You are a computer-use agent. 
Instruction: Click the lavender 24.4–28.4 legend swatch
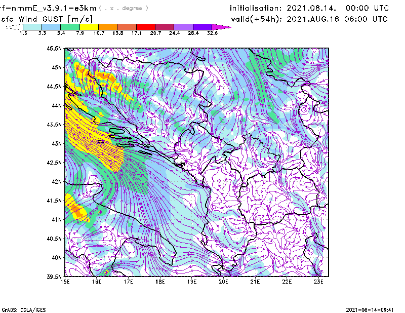(x=184, y=27)
